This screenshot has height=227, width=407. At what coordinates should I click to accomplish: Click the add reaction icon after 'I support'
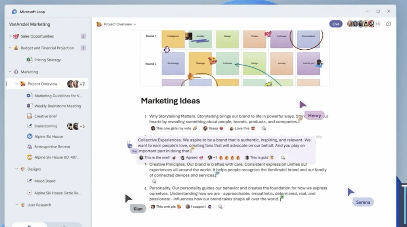point(220,207)
